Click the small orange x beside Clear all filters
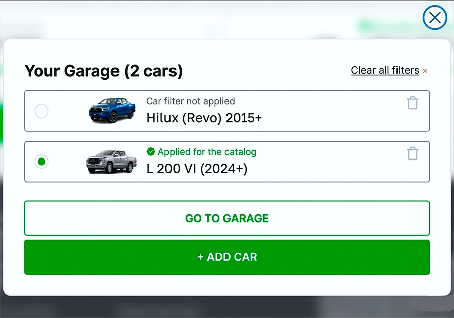The image size is (454, 318). 425,71
